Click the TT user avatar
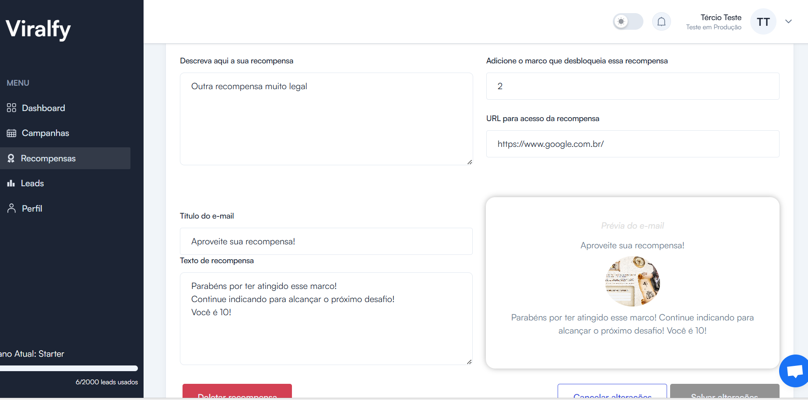 (x=763, y=21)
